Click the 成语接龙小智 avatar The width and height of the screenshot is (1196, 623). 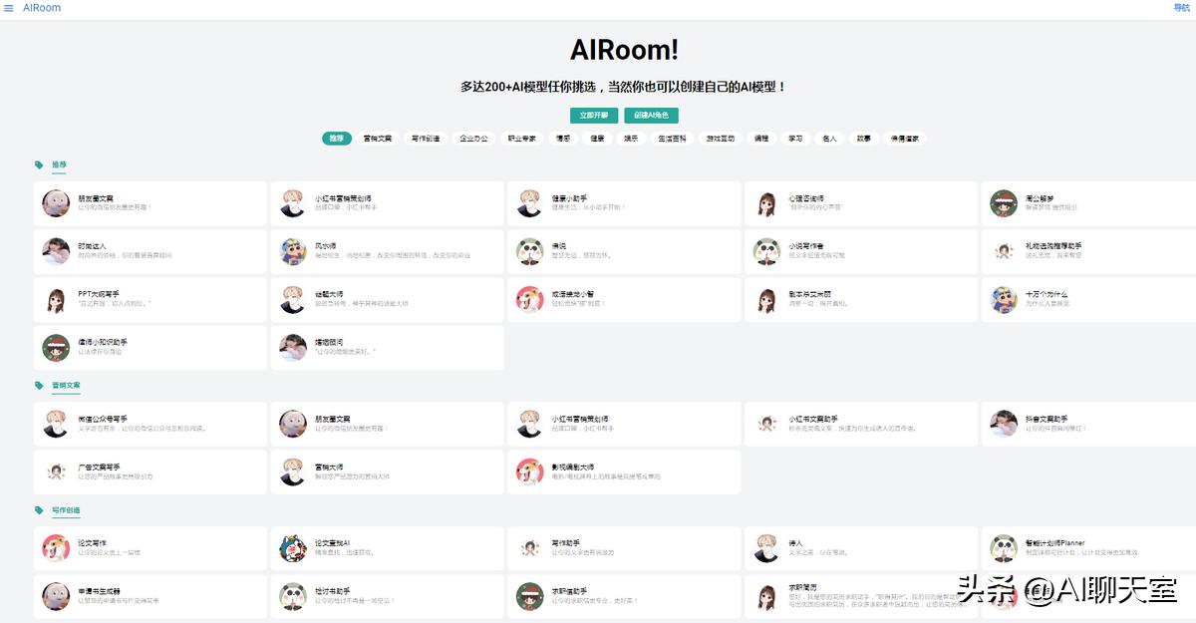(x=530, y=299)
